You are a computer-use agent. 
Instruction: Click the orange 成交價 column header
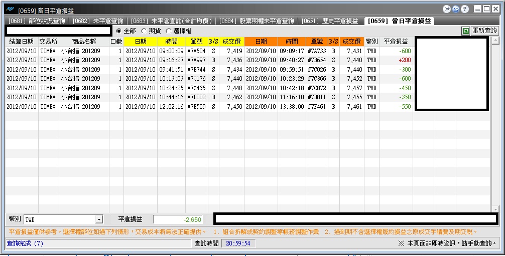[352, 42]
